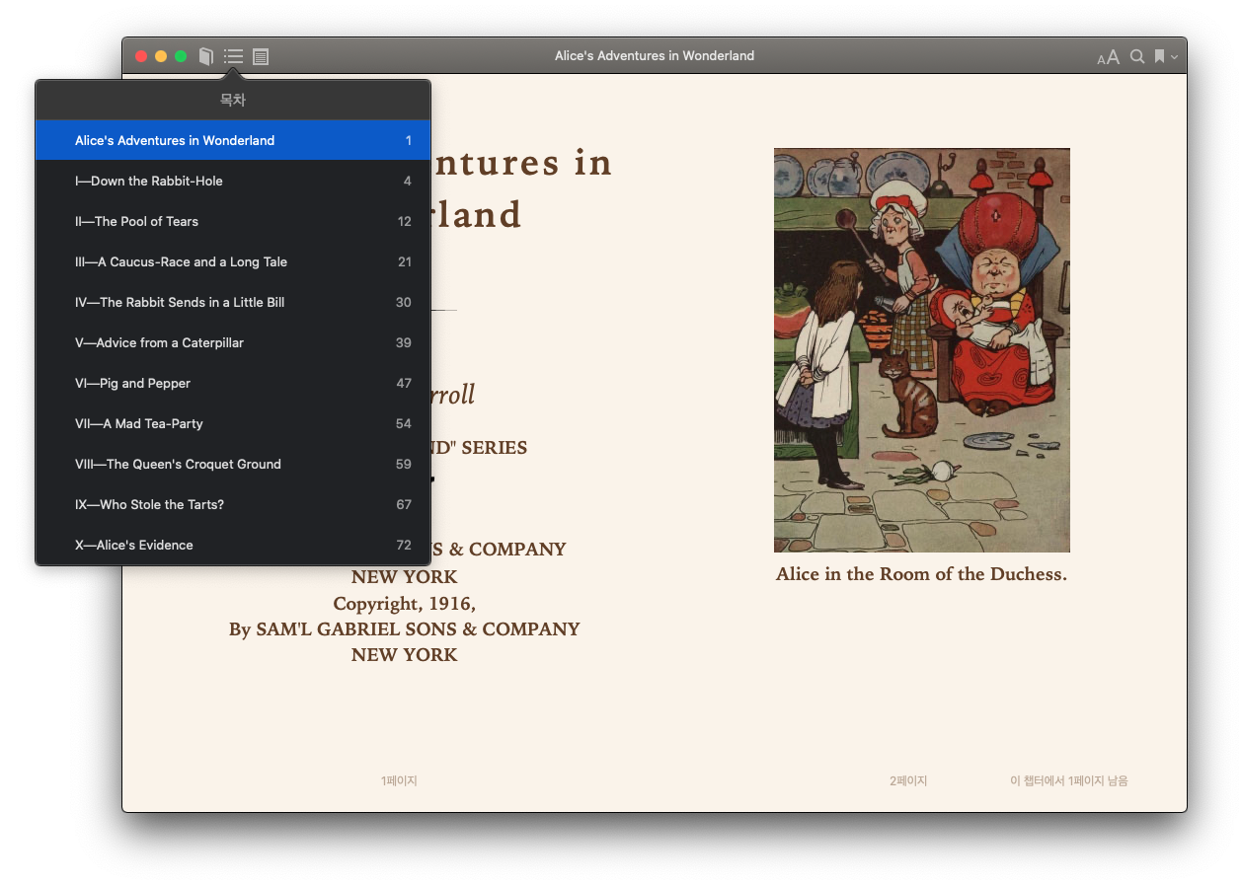
Task: Toggle the Table of Contents list icon
Action: [x=233, y=56]
